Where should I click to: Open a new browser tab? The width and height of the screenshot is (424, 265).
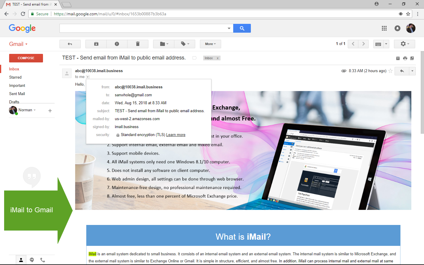click(67, 4)
